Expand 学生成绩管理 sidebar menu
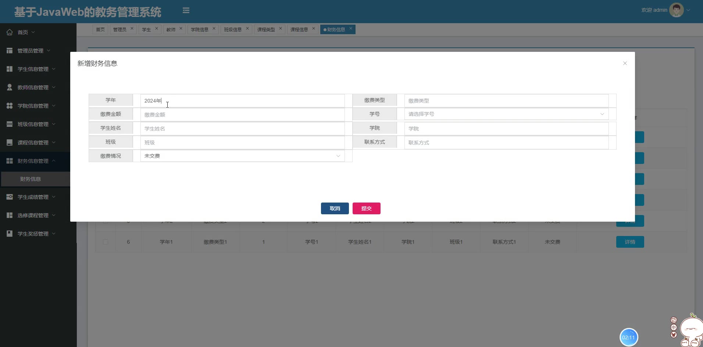Image resolution: width=703 pixels, height=347 pixels. click(x=54, y=197)
